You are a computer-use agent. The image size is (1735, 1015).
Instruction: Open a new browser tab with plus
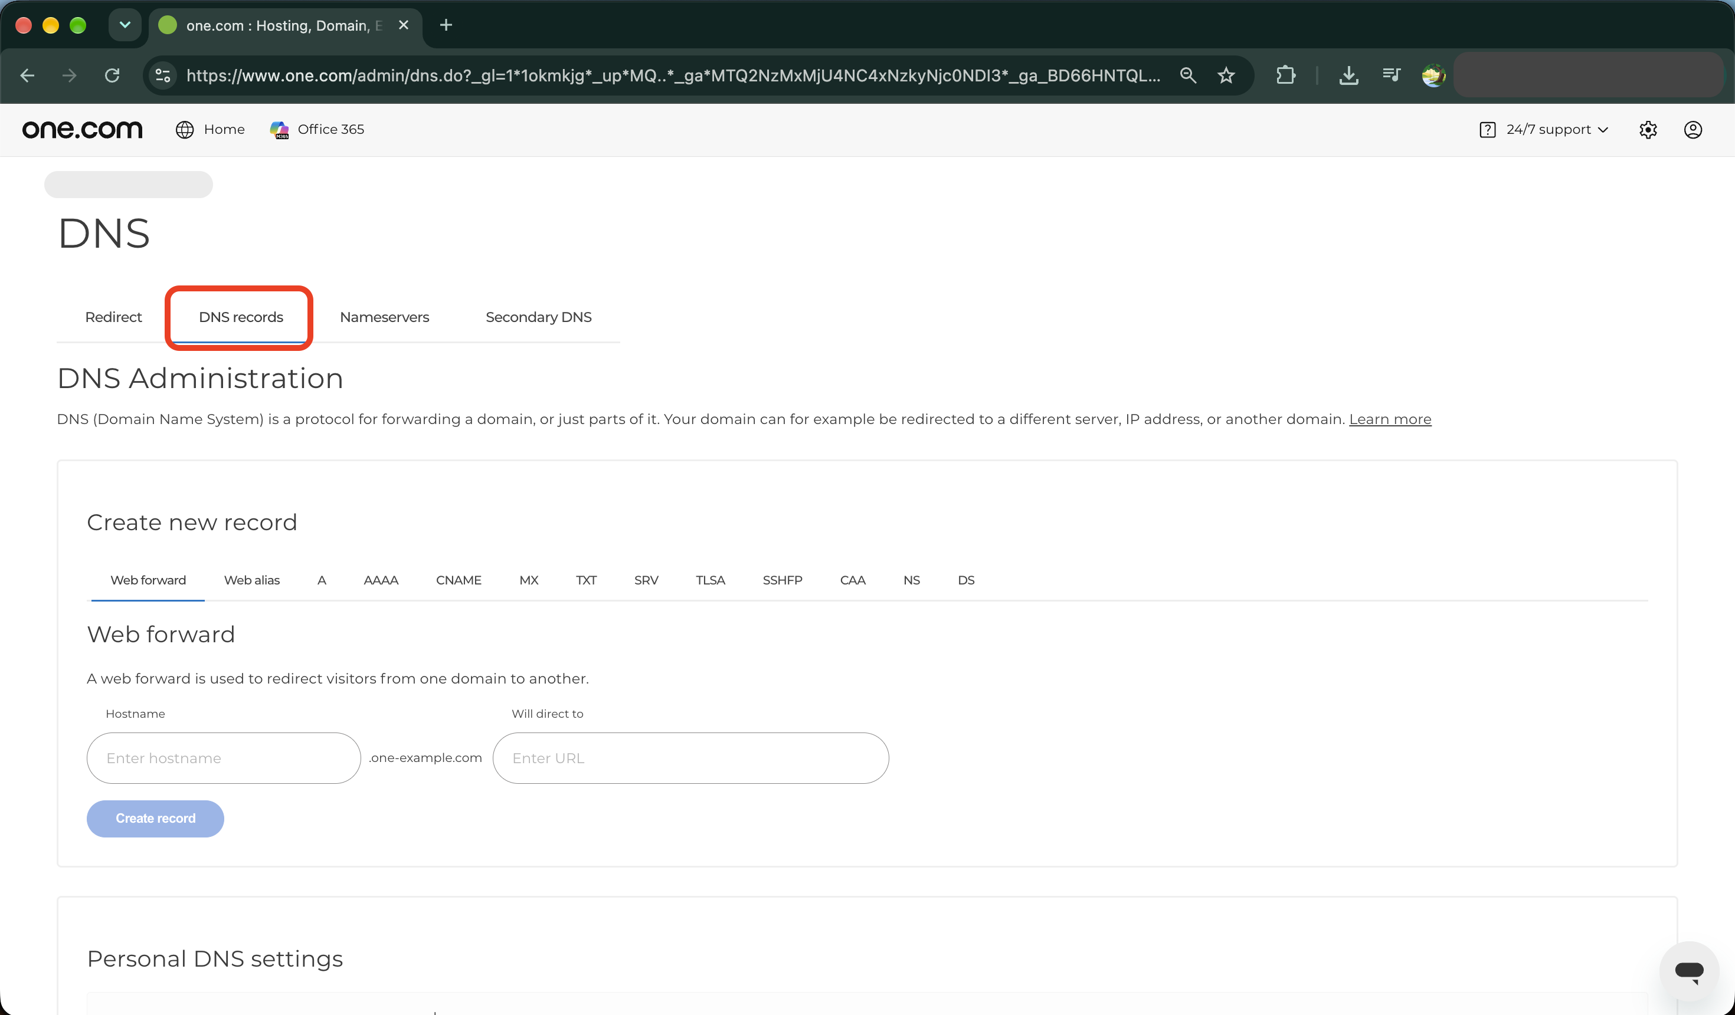(x=446, y=25)
